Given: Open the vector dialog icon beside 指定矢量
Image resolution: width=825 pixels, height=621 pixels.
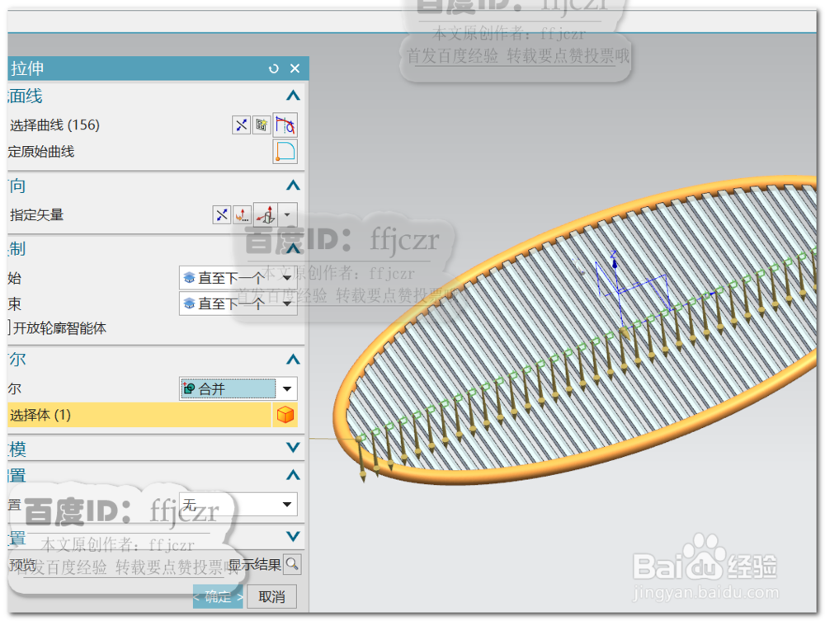Looking at the screenshot, I should (242, 214).
